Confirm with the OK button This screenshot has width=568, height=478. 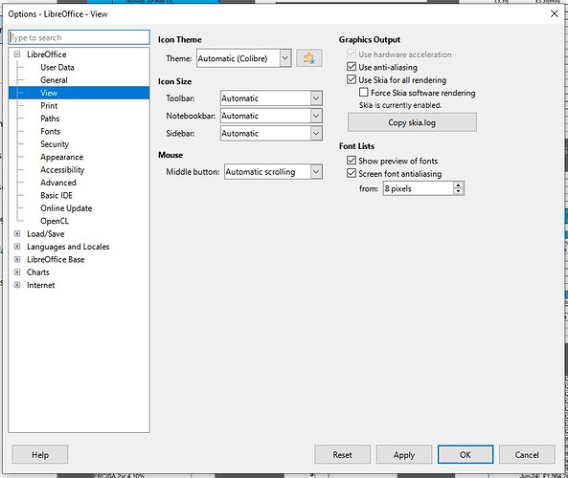click(x=466, y=454)
